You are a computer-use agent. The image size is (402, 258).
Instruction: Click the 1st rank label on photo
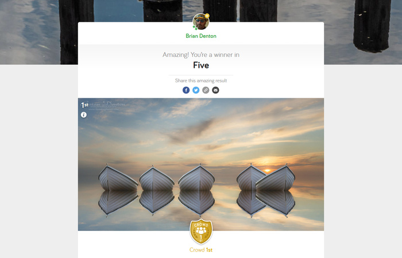[x=84, y=105]
